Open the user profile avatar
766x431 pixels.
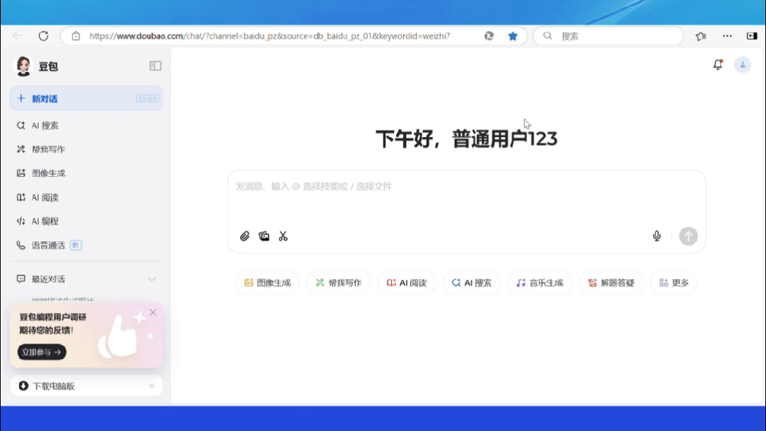coord(743,65)
